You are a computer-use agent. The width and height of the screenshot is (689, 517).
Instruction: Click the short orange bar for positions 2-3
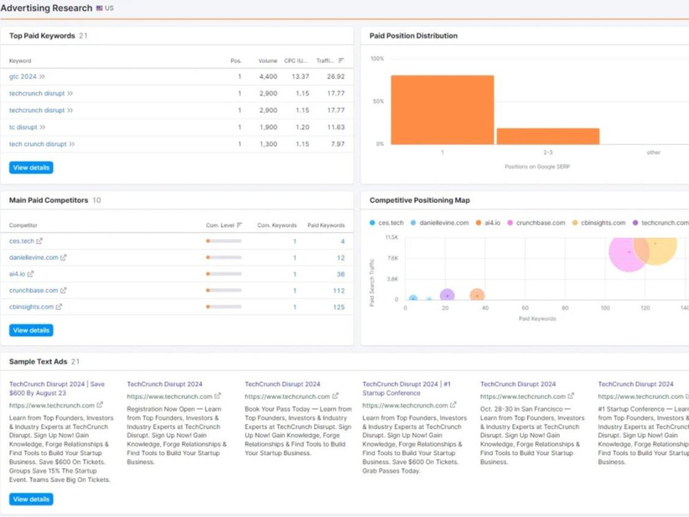click(548, 136)
